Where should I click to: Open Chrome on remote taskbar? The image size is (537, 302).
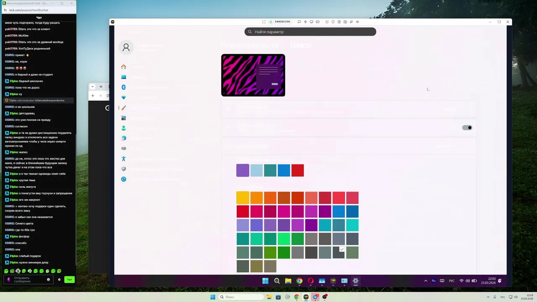coord(299,281)
